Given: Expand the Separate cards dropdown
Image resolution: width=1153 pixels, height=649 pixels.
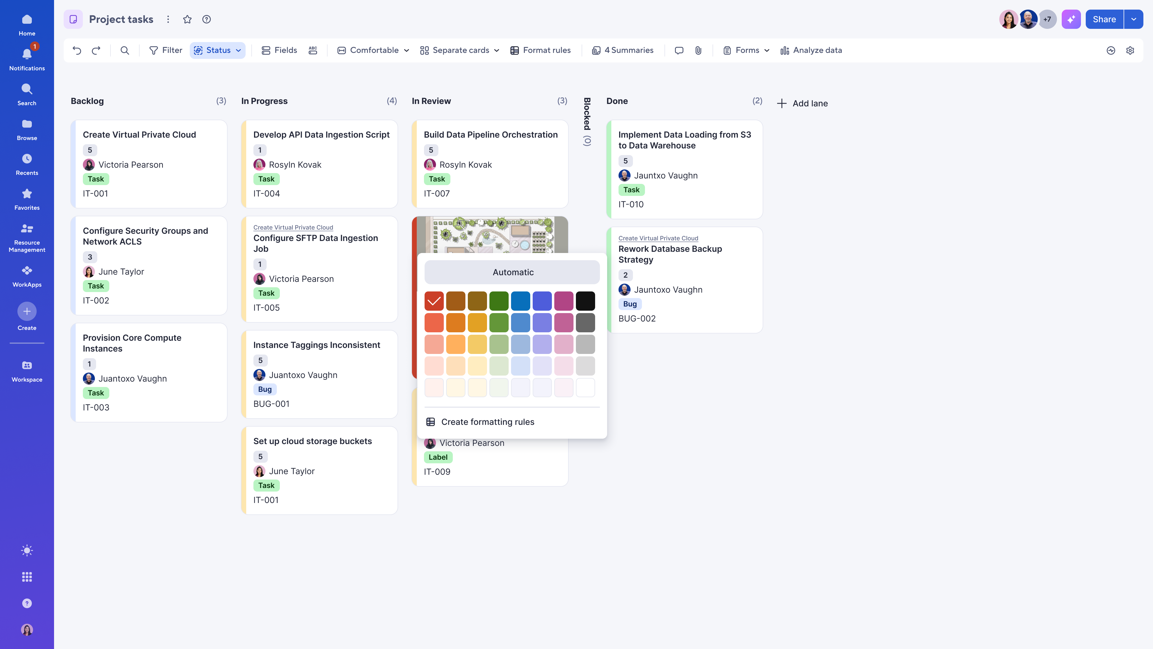Looking at the screenshot, I should pos(460,50).
